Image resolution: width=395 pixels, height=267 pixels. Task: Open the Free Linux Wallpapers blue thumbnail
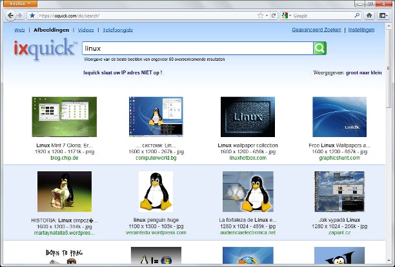(x=339, y=117)
